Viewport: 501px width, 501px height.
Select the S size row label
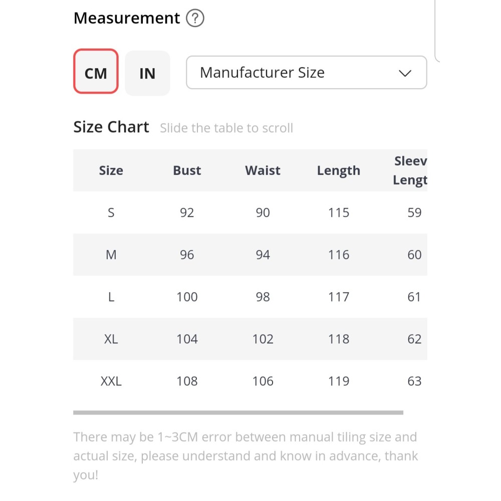[111, 212]
